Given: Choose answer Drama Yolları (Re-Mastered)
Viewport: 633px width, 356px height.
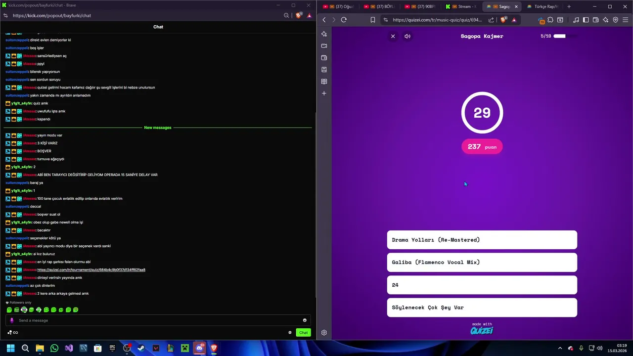Looking at the screenshot, I should point(482,240).
